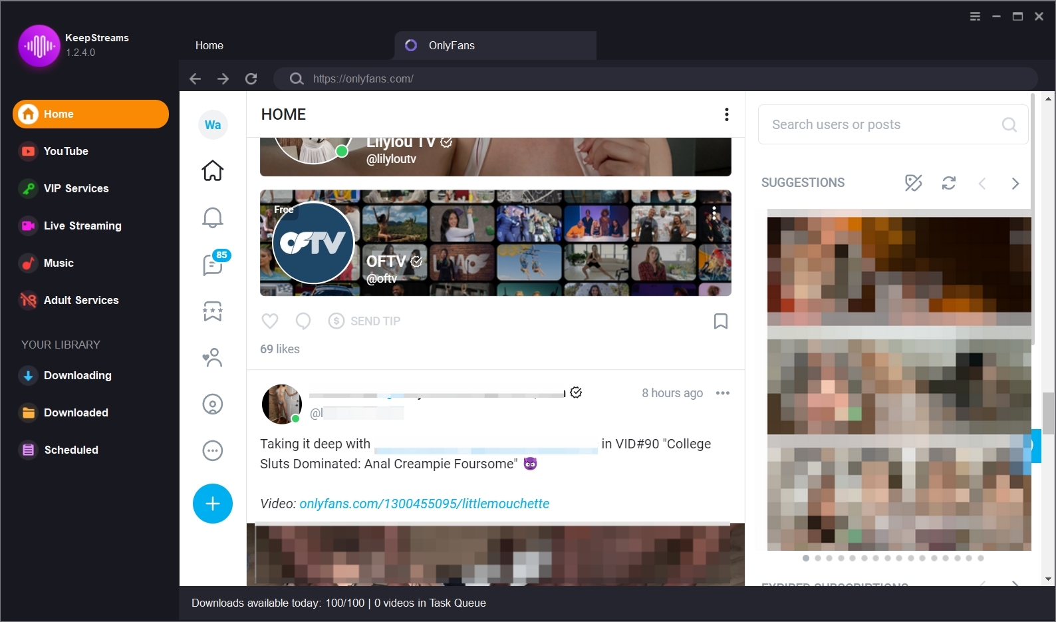
Task: Open HOME feed three-dot options menu
Action: point(726,114)
